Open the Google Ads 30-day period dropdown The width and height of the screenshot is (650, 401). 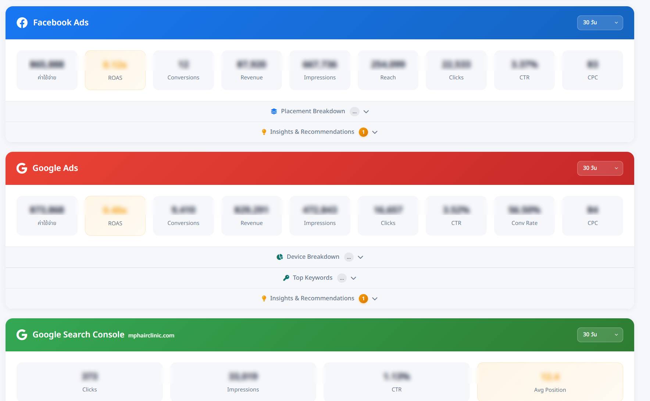600,168
